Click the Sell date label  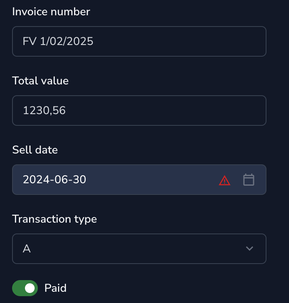coord(35,150)
